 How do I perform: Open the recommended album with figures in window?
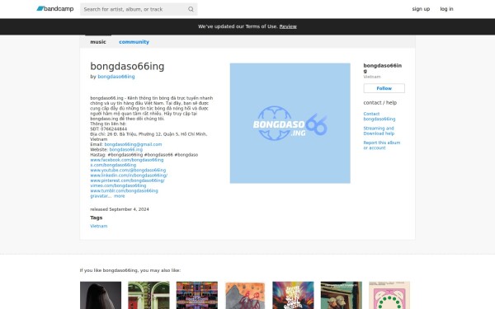pyautogui.click(x=342, y=295)
